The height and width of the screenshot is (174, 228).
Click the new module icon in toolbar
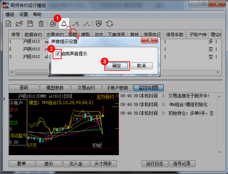tap(8, 24)
